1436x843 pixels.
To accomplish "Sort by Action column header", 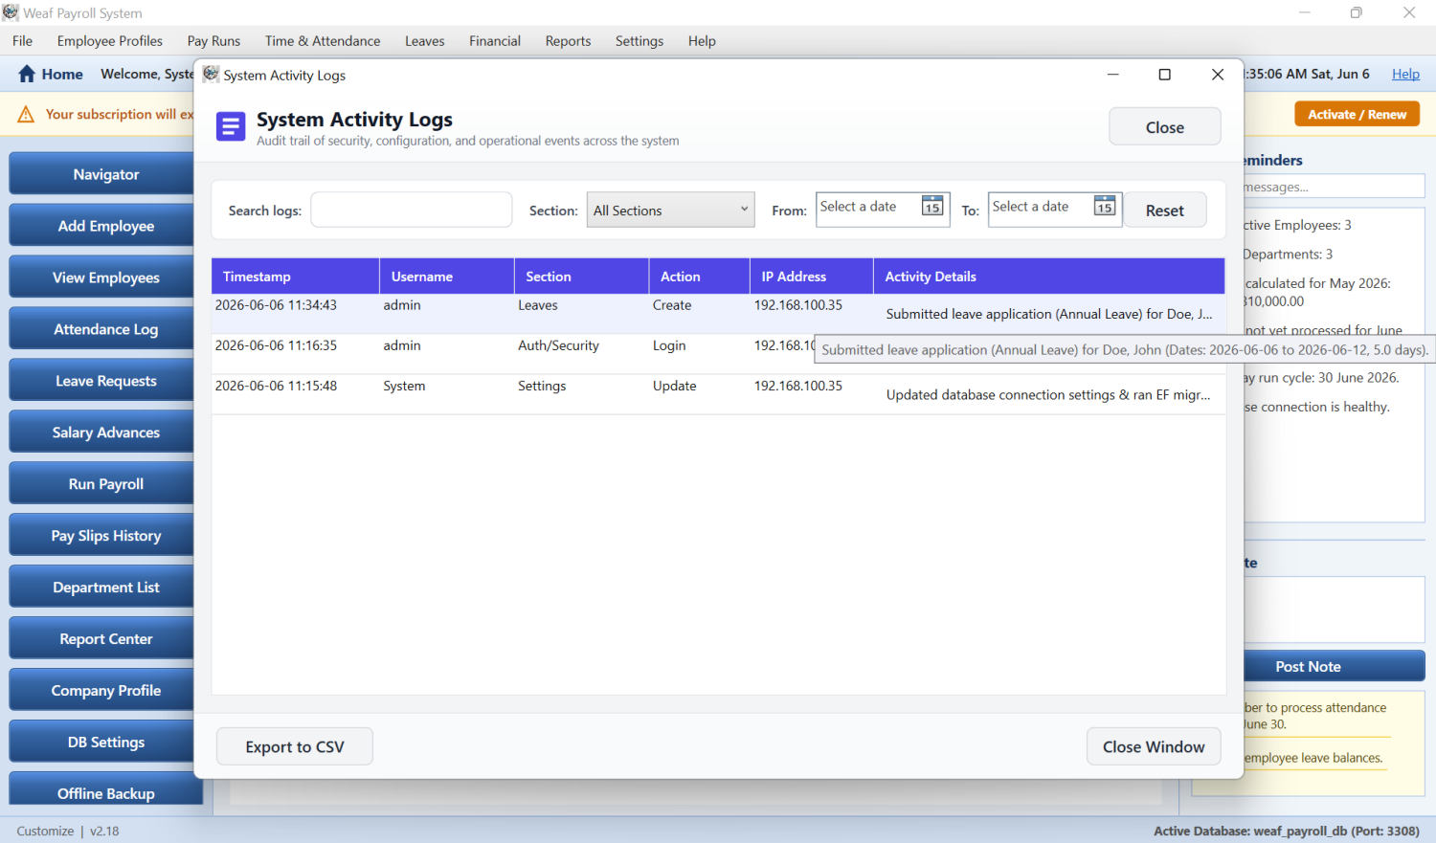I will [699, 276].
